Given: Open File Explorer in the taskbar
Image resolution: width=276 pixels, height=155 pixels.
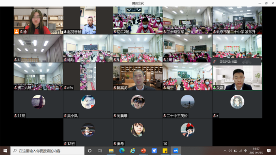Looking at the screenshot, I should click(111, 151).
